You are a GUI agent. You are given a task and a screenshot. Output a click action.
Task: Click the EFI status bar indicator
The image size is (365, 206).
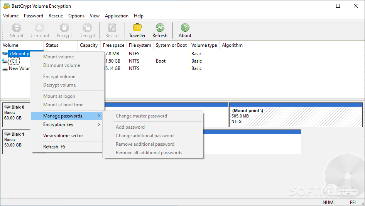353,202
